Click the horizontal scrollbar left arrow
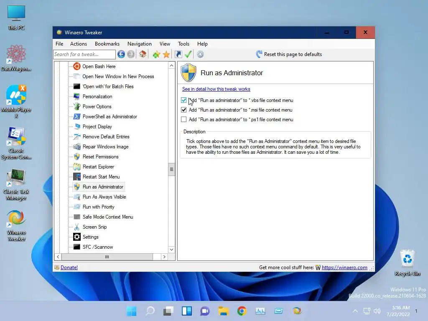This screenshot has height=321, width=428. click(58, 257)
